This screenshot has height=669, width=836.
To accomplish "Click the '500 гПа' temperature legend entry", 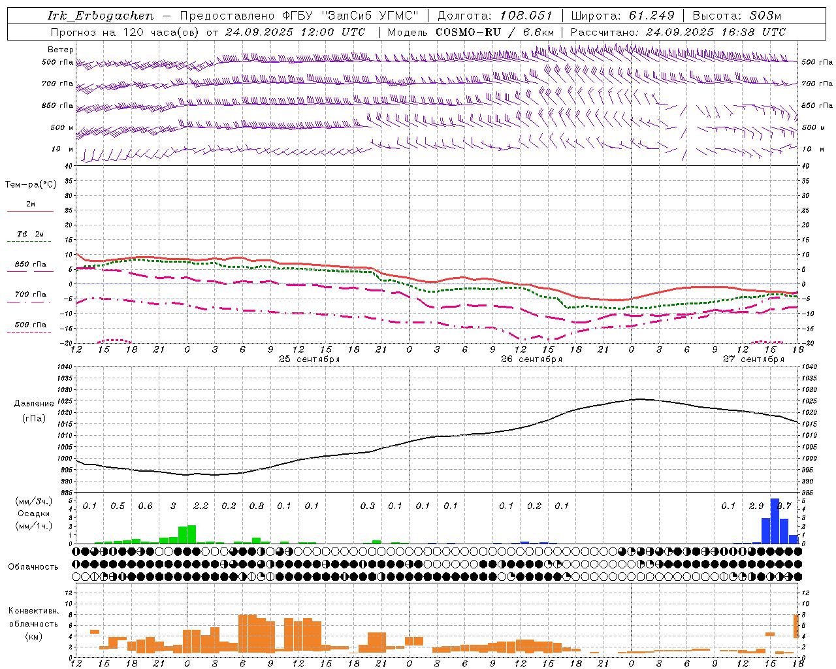I will pyautogui.click(x=31, y=325).
